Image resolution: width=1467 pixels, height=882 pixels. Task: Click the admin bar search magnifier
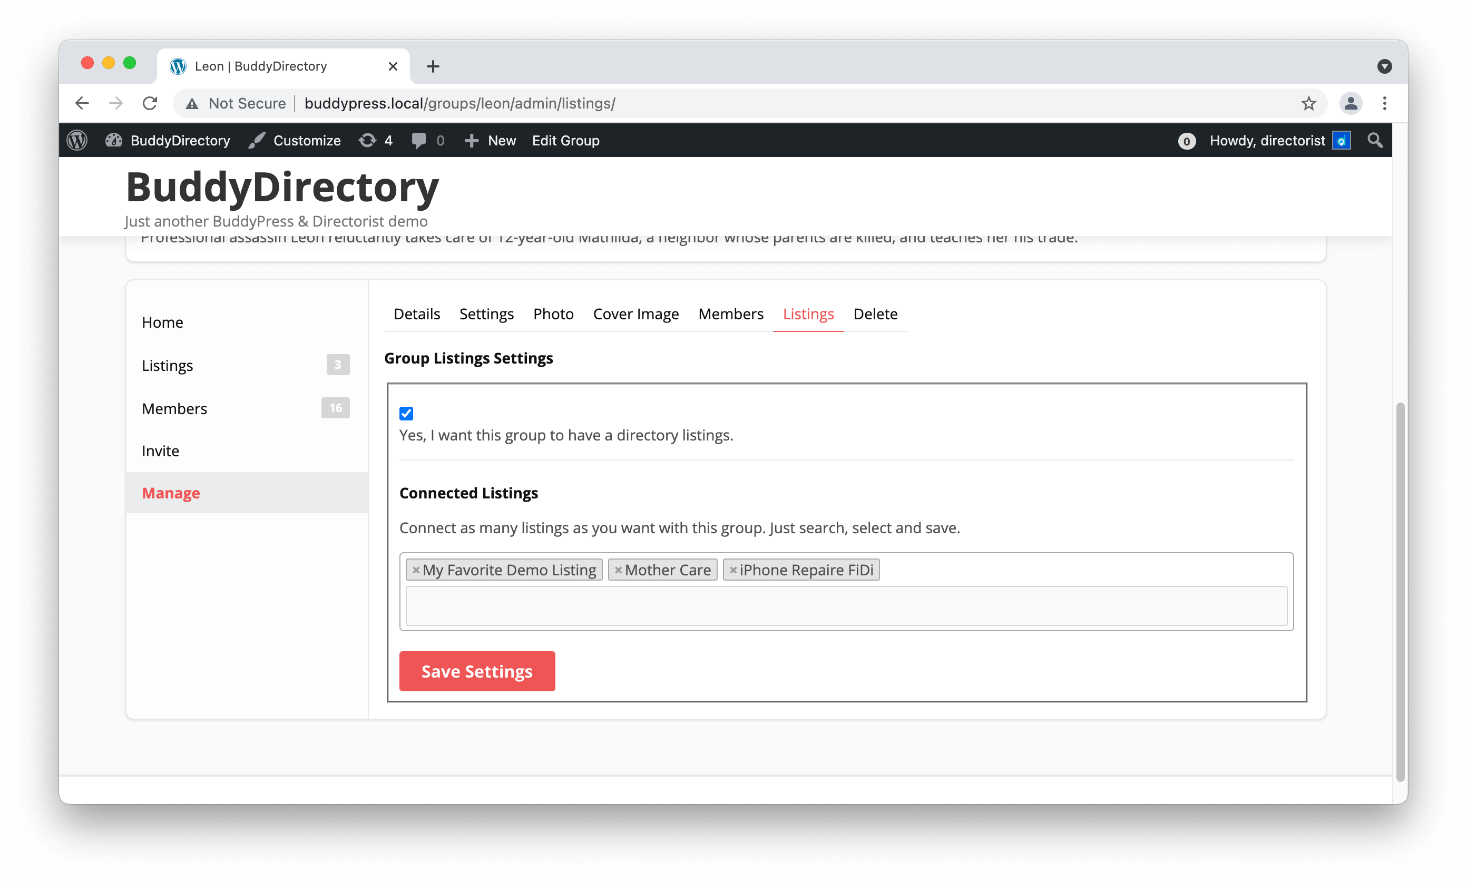tap(1374, 140)
